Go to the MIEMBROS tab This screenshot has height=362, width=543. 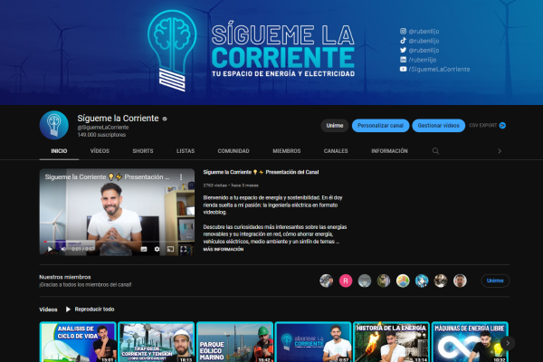click(x=287, y=151)
